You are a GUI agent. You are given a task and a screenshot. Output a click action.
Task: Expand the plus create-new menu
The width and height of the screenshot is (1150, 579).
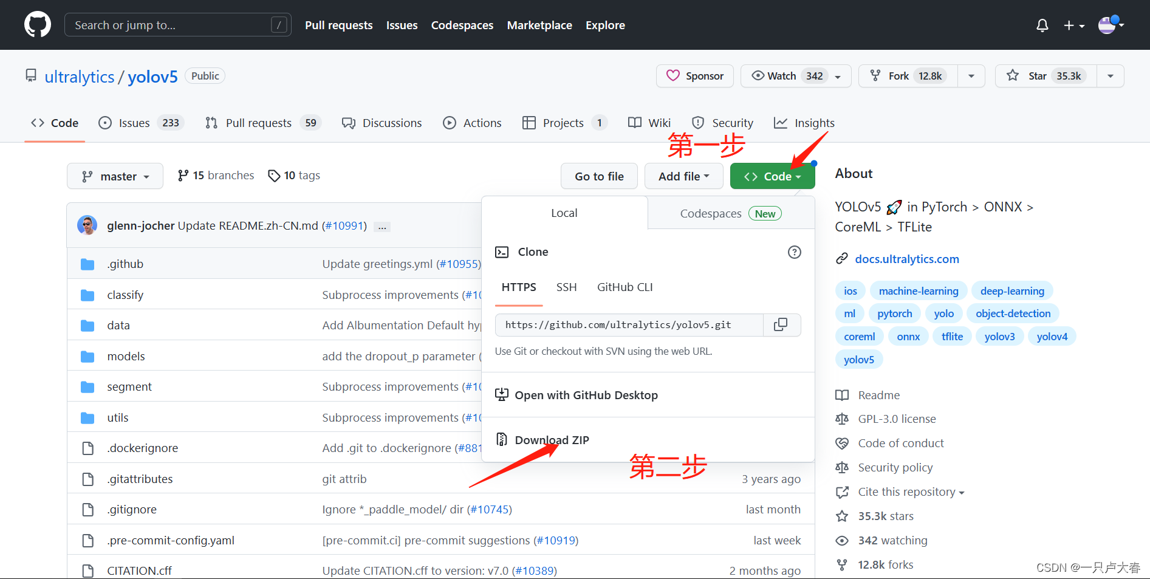tap(1074, 26)
